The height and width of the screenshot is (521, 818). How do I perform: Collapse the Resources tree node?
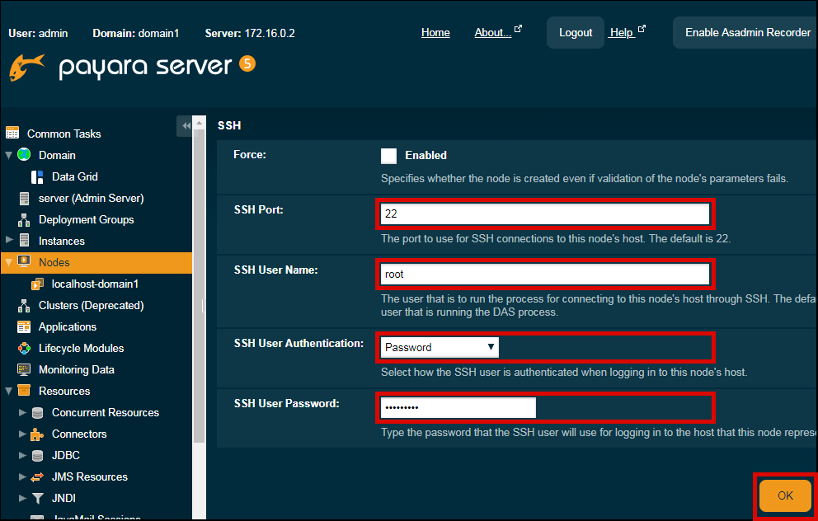click(x=9, y=391)
